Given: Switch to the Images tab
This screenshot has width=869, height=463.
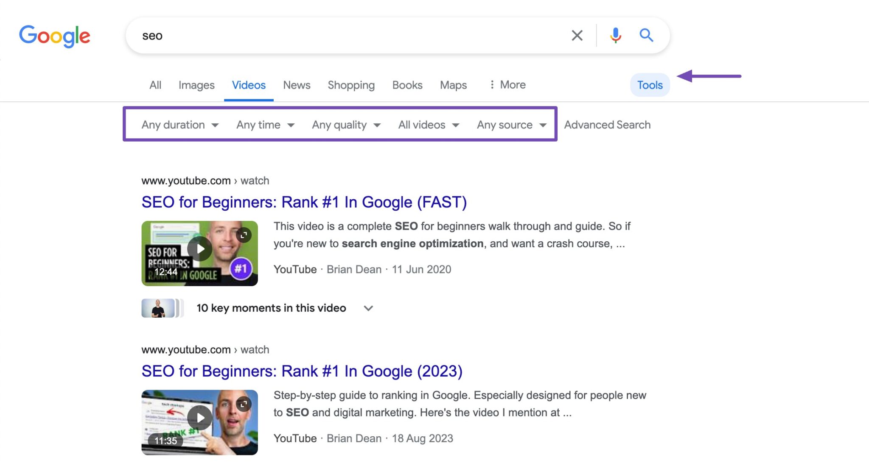Looking at the screenshot, I should (196, 85).
